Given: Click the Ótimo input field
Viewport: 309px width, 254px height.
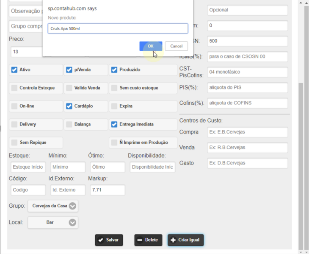Looking at the screenshot, I should 108,167.
